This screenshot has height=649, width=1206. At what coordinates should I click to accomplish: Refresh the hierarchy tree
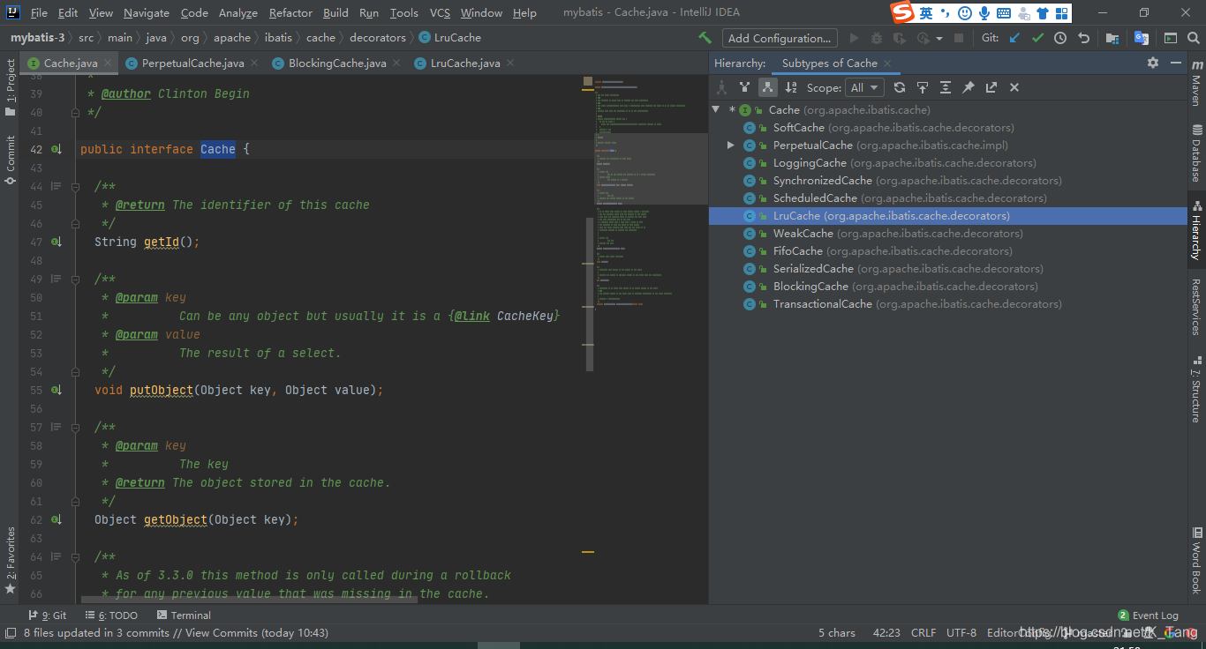900,87
